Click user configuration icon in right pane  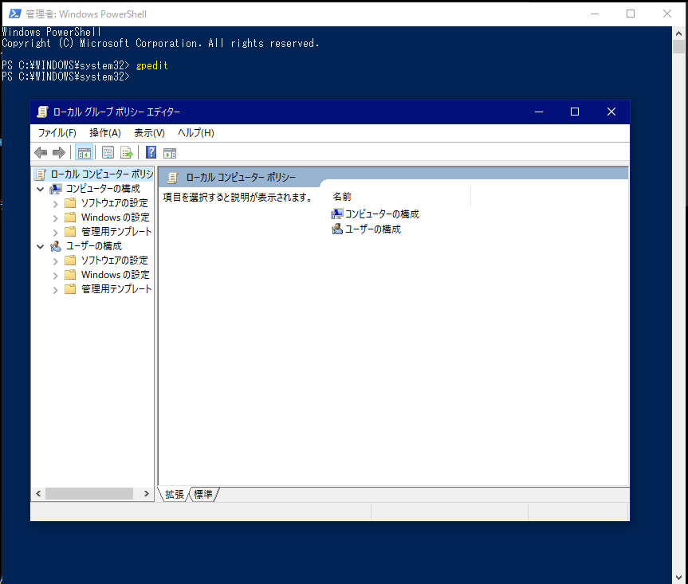pos(337,229)
